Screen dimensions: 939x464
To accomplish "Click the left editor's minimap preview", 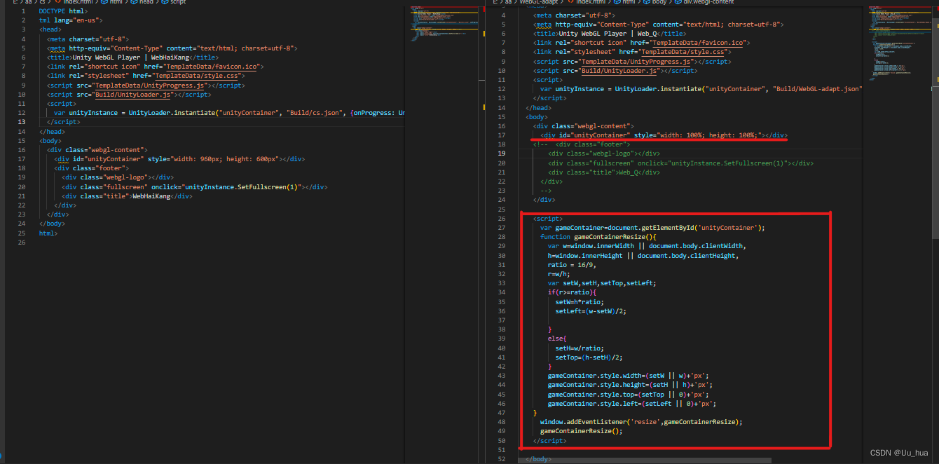I will point(442,23).
